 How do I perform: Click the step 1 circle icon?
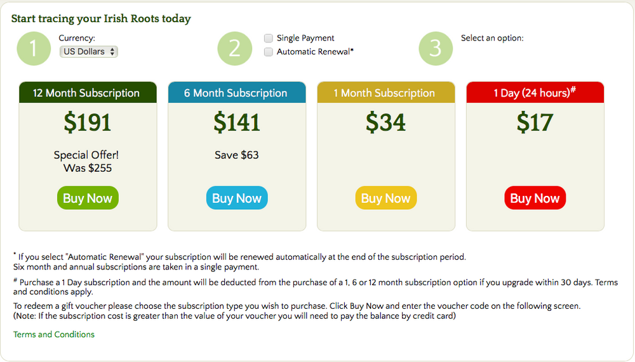[x=34, y=49]
